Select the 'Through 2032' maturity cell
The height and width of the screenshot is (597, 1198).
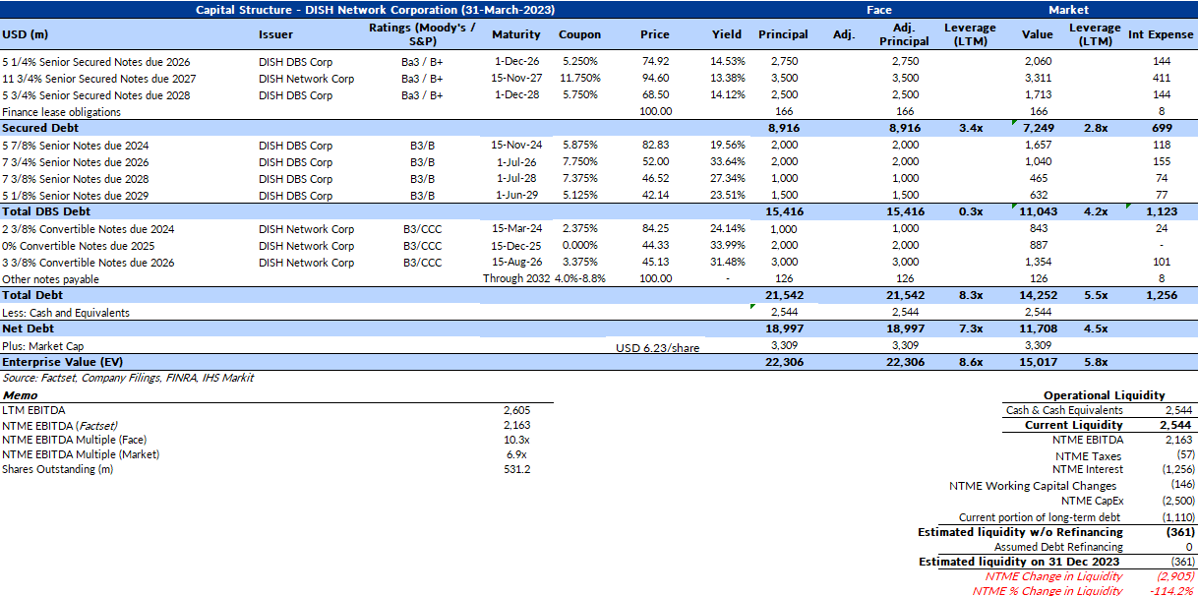pos(515,279)
